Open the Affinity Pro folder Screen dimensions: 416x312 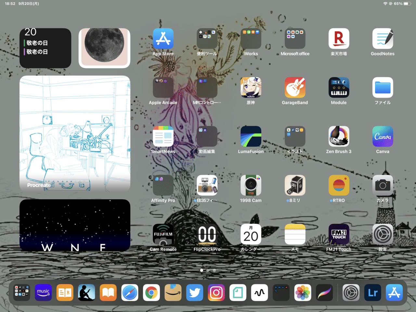pos(163,185)
